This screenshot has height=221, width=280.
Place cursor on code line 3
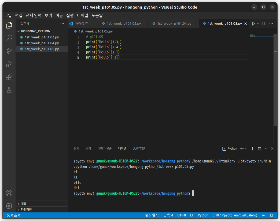pyautogui.click(x=104, y=47)
